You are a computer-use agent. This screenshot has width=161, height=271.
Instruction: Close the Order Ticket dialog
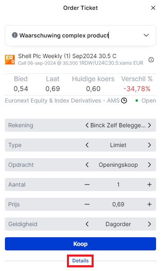click(x=153, y=8)
